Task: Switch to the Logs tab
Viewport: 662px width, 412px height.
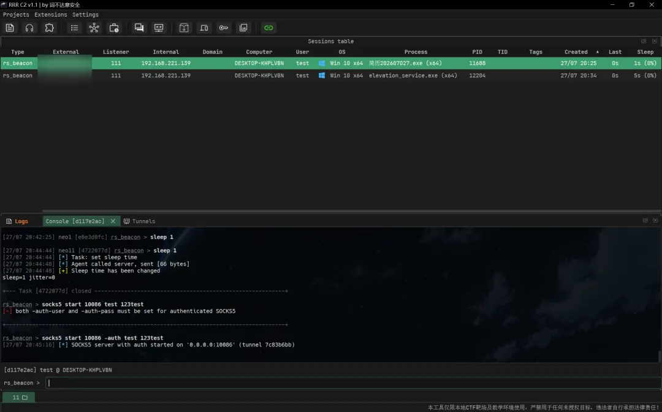Action: 17,221
